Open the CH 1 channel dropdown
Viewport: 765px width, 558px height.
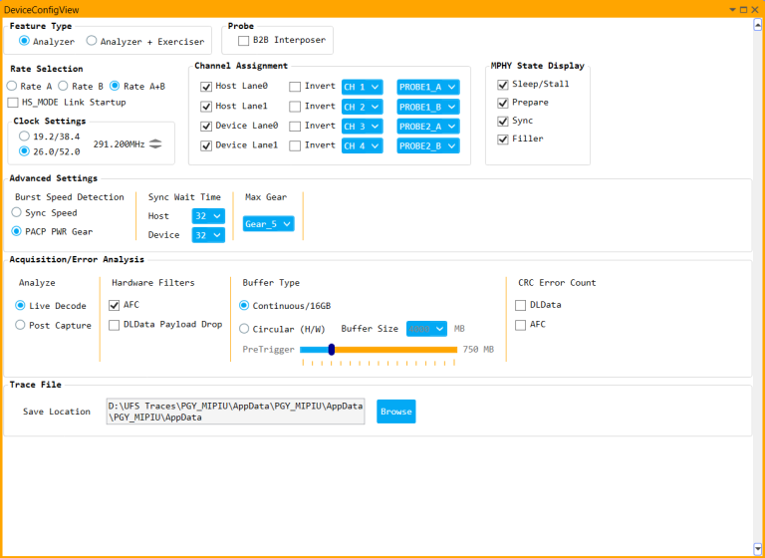[362, 87]
